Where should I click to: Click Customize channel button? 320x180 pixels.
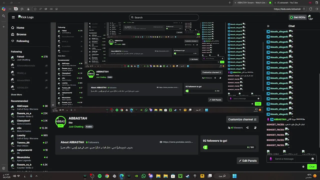[242, 119]
